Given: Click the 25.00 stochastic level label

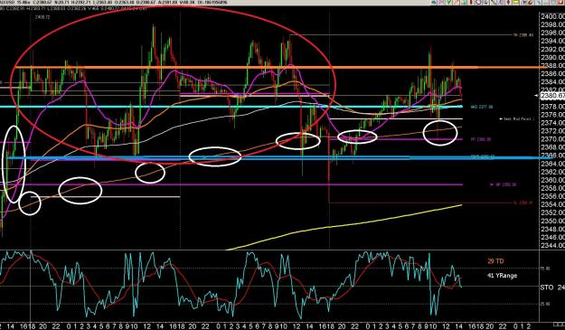Looking at the screenshot, I should click(x=545, y=304).
